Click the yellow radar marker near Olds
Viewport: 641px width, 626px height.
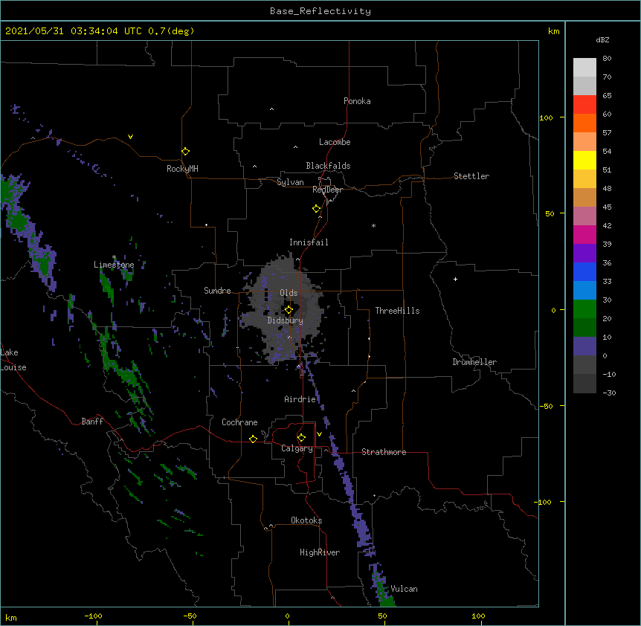[289, 310]
